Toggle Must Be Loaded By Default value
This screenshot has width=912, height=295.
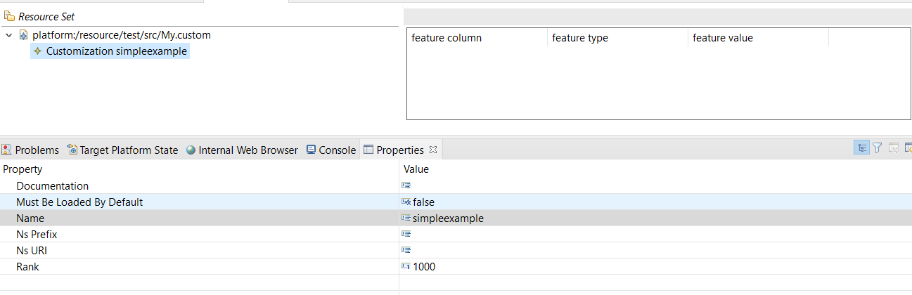tap(655, 202)
